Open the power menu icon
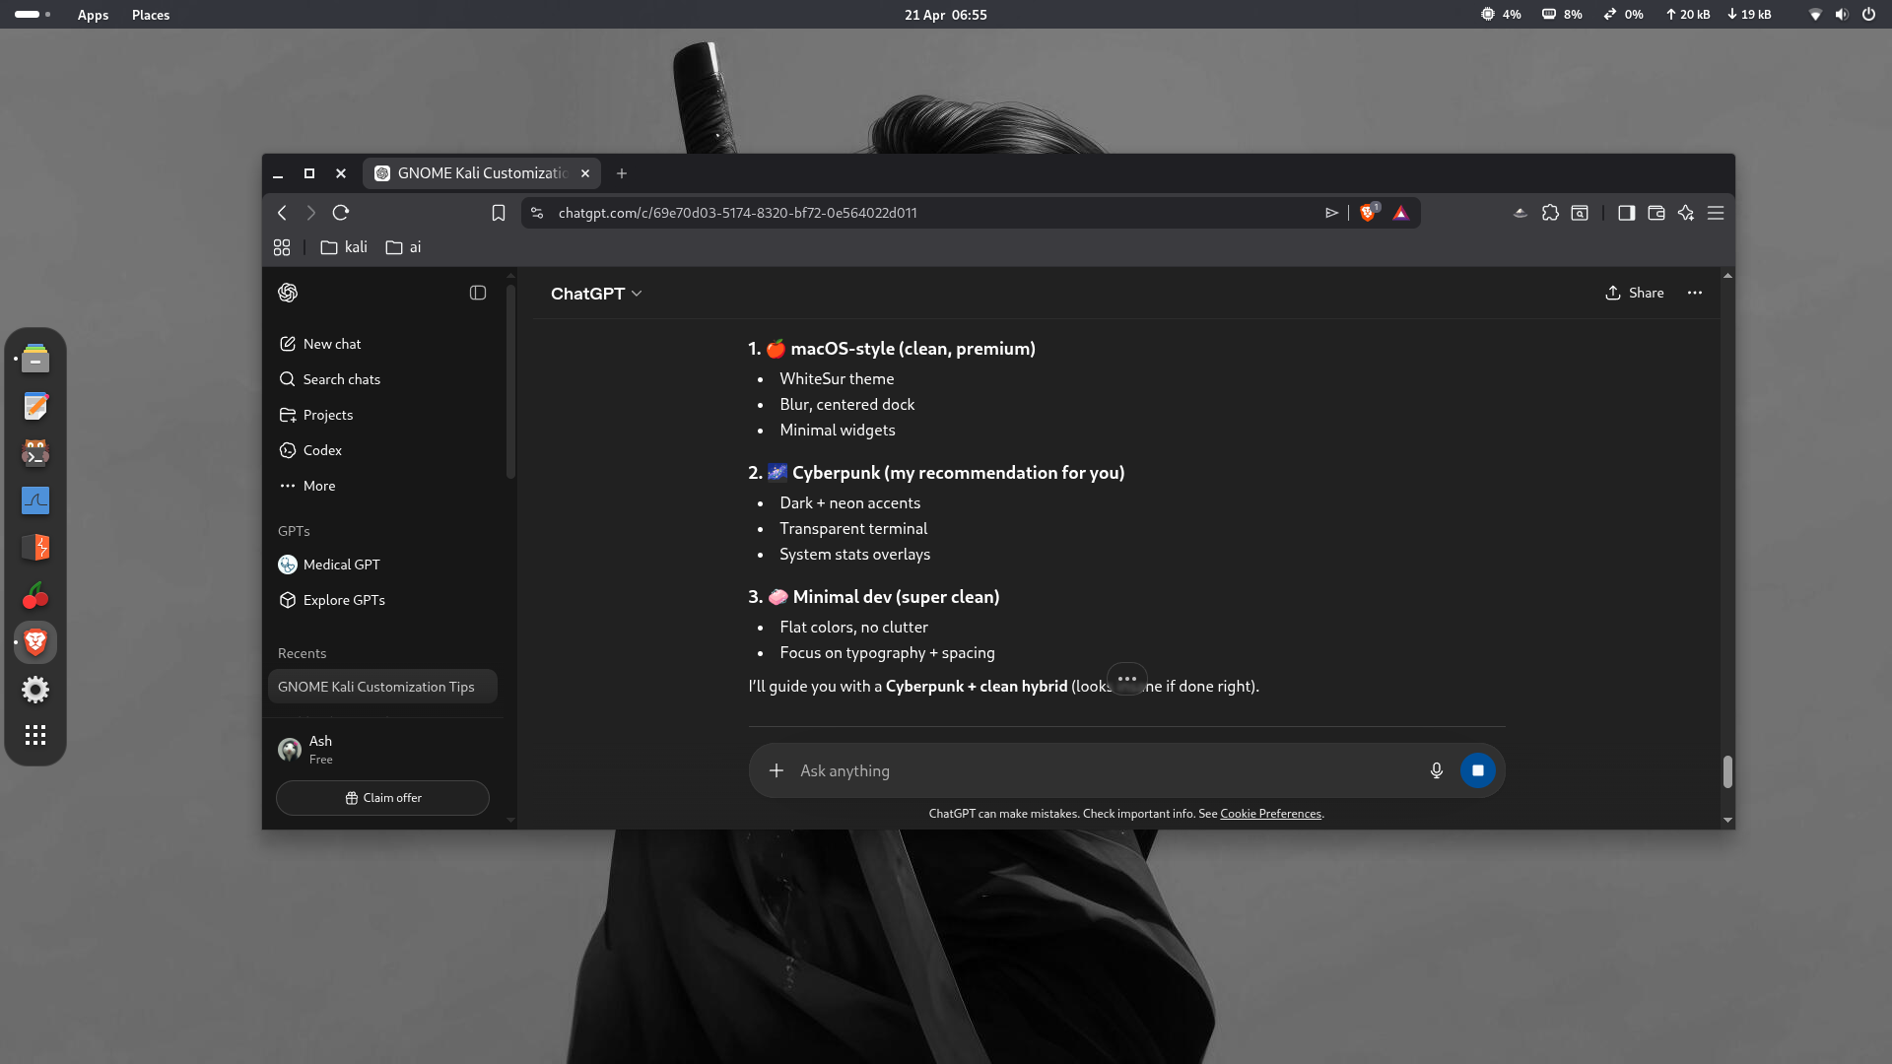The height and width of the screenshot is (1064, 1892). 1868,15
